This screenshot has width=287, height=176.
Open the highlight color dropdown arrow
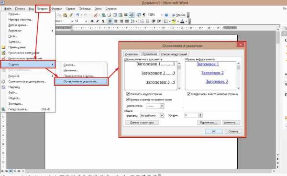(178, 21)
